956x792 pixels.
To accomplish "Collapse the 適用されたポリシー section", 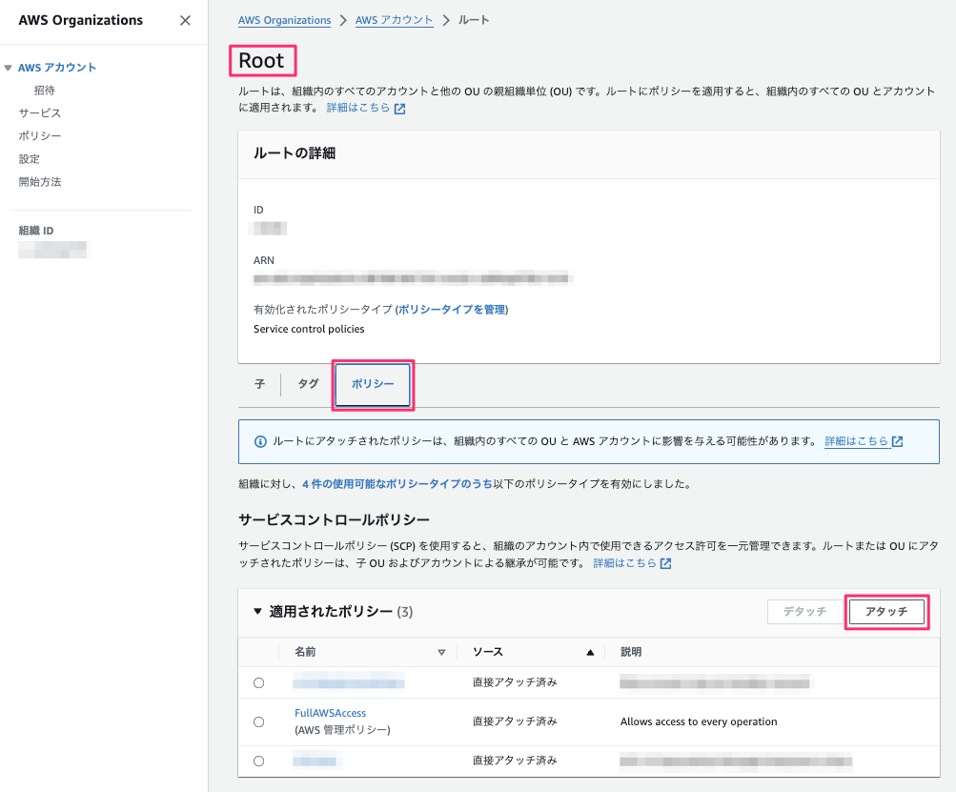I will pos(257,612).
